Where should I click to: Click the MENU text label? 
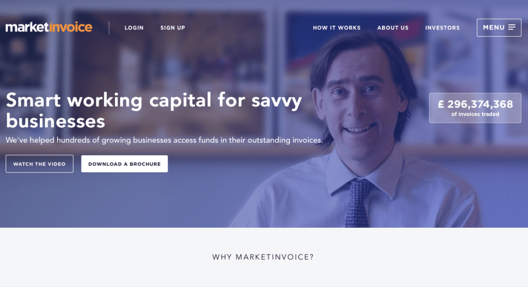tap(494, 28)
